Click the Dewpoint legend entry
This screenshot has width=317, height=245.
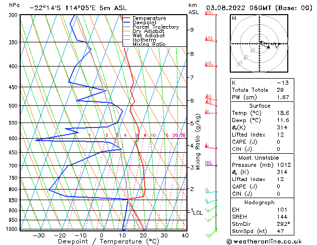click(x=140, y=23)
